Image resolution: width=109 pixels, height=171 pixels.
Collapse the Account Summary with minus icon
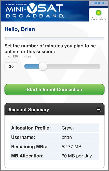[99, 109]
